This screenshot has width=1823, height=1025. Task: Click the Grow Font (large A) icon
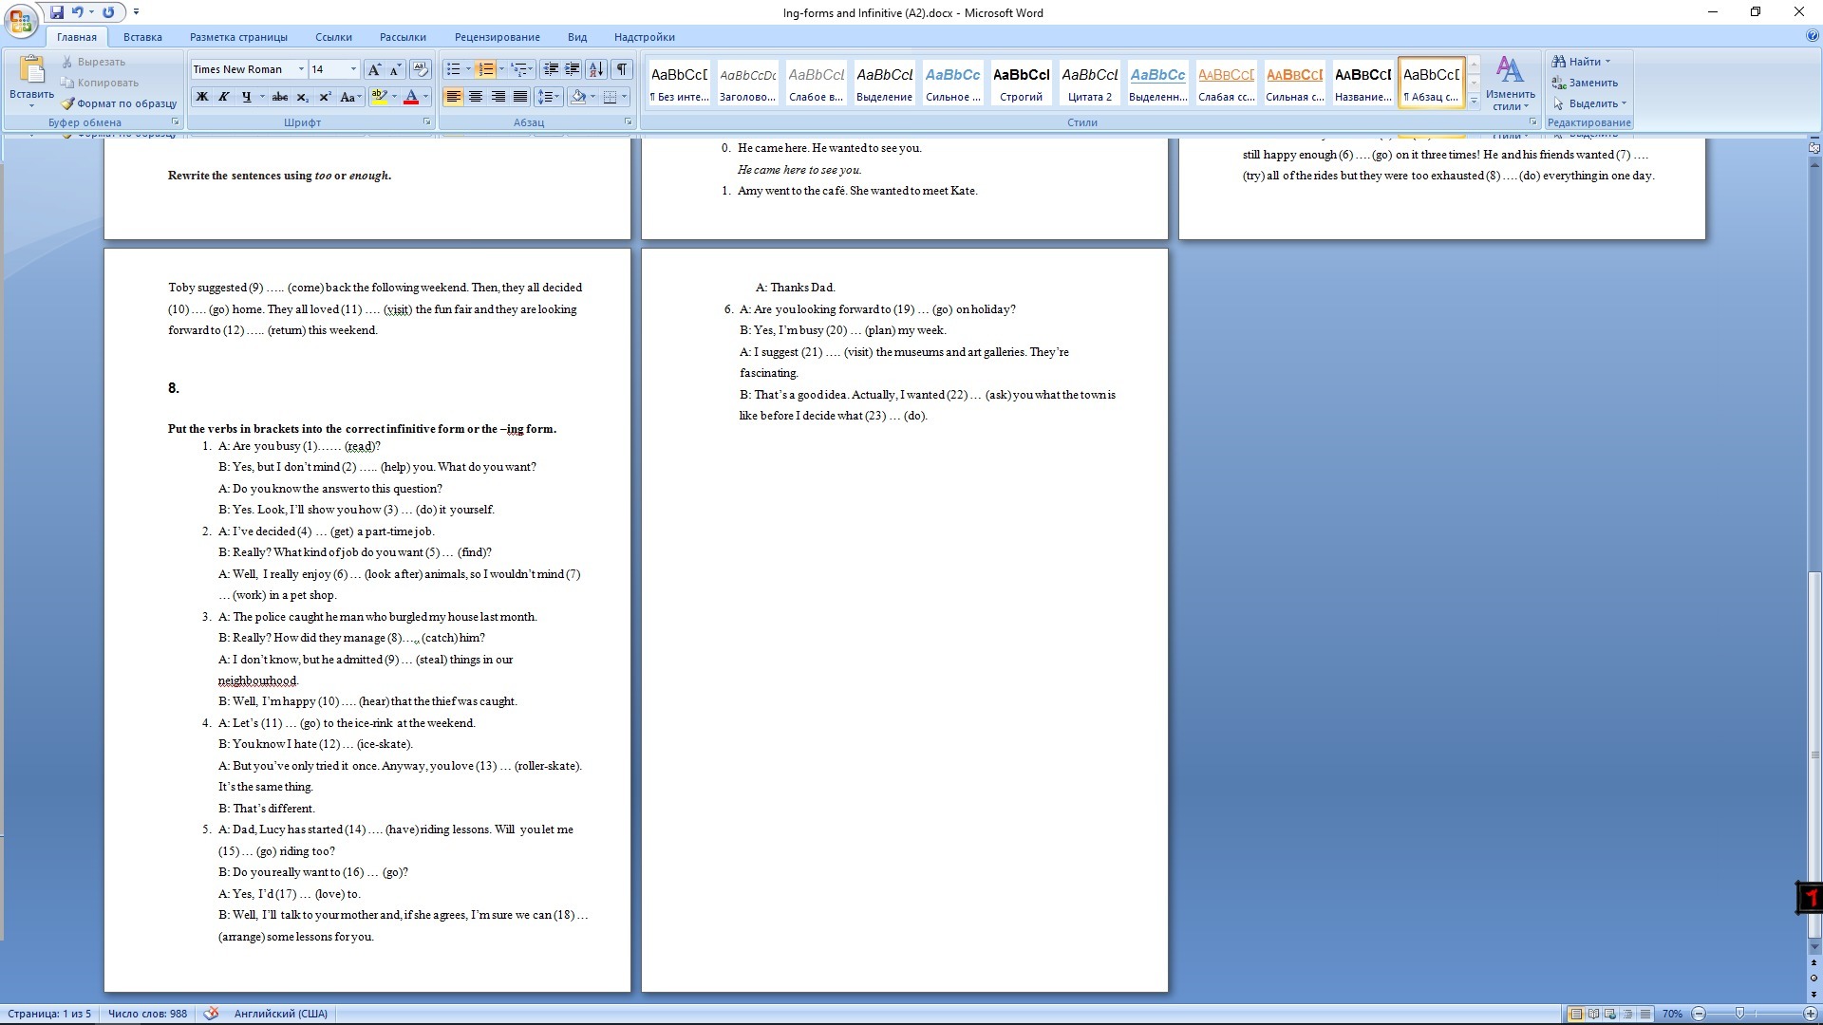tap(374, 69)
